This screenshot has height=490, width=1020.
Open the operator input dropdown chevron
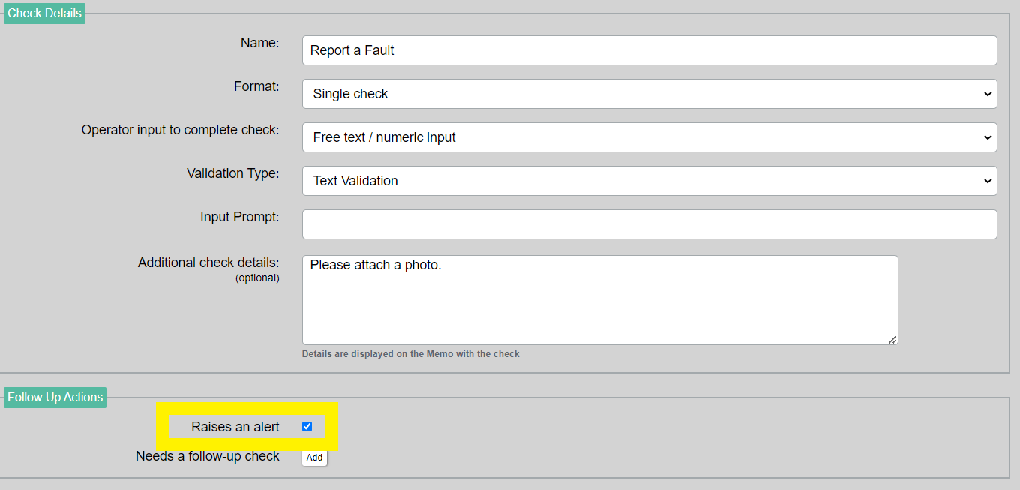(x=987, y=137)
